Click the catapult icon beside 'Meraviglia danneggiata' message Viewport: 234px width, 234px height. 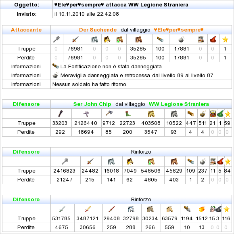click(55, 75)
